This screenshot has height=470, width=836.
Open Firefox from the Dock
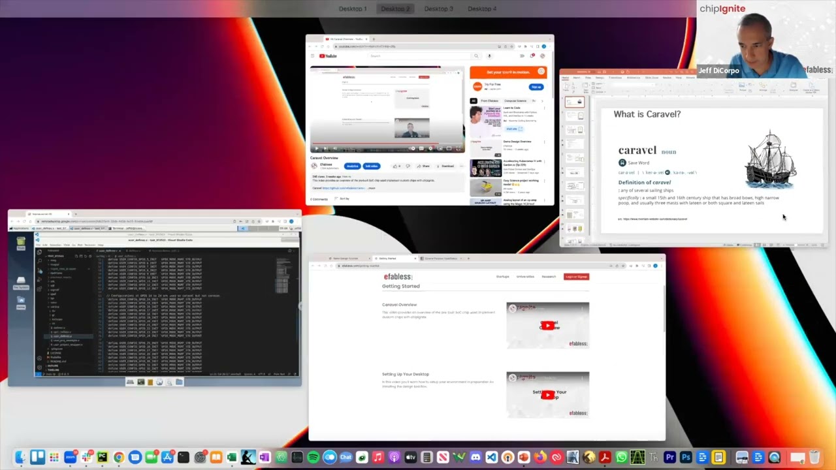(x=540, y=458)
